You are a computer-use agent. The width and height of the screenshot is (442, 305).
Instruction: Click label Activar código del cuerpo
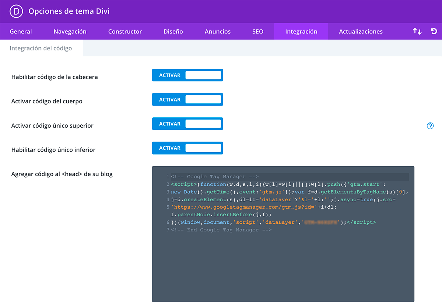47,101
